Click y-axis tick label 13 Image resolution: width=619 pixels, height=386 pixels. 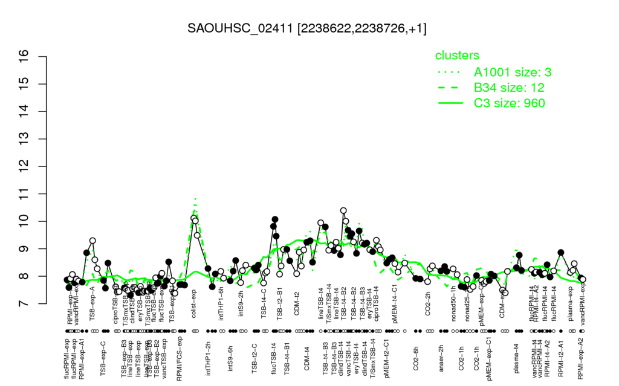[x=24, y=139]
